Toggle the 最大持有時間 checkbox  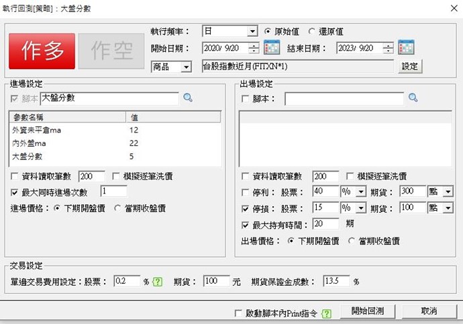click(x=246, y=224)
